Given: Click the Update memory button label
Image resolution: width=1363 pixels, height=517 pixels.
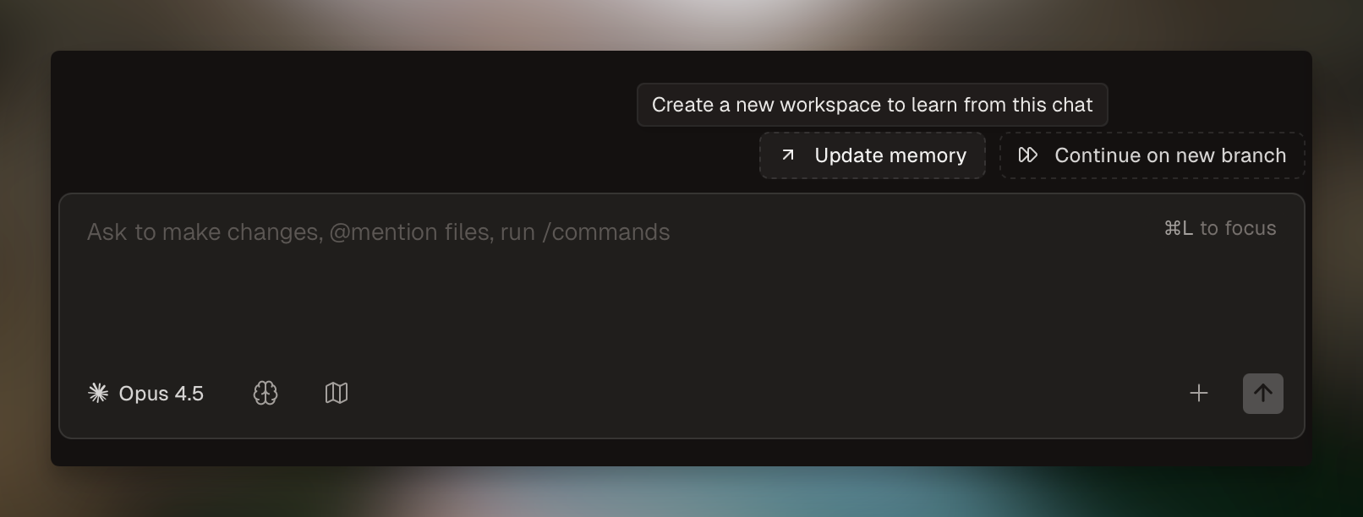Looking at the screenshot, I should pyautogui.click(x=890, y=155).
